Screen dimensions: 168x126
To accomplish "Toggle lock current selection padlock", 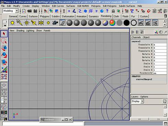I will click(113, 11).
